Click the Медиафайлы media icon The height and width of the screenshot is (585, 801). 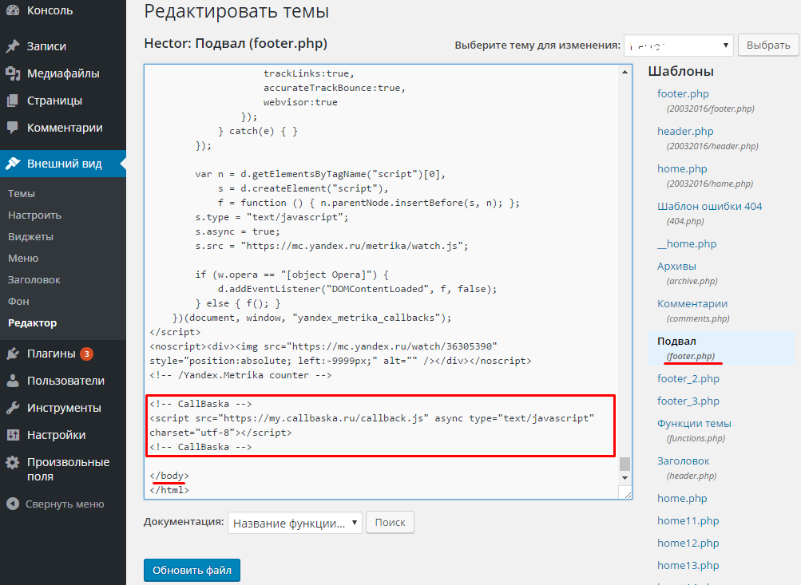13,73
